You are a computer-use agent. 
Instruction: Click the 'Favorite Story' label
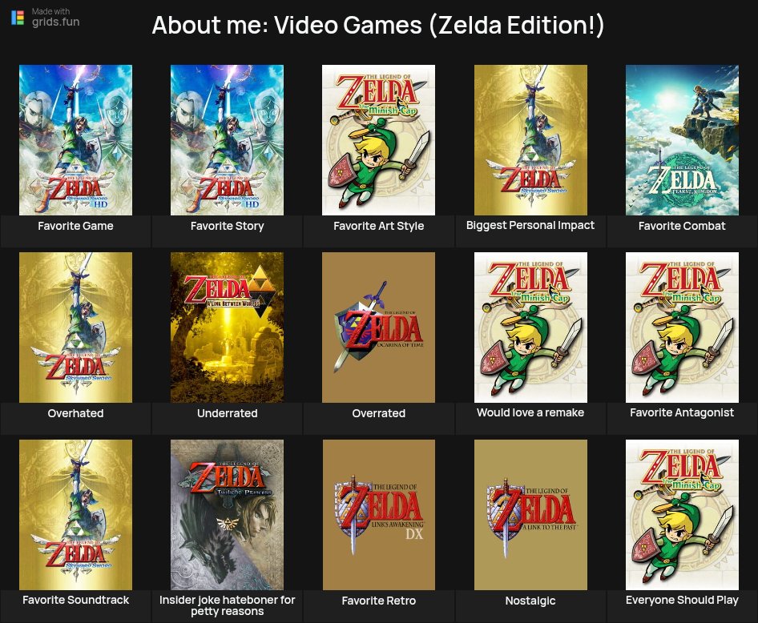pos(228,226)
